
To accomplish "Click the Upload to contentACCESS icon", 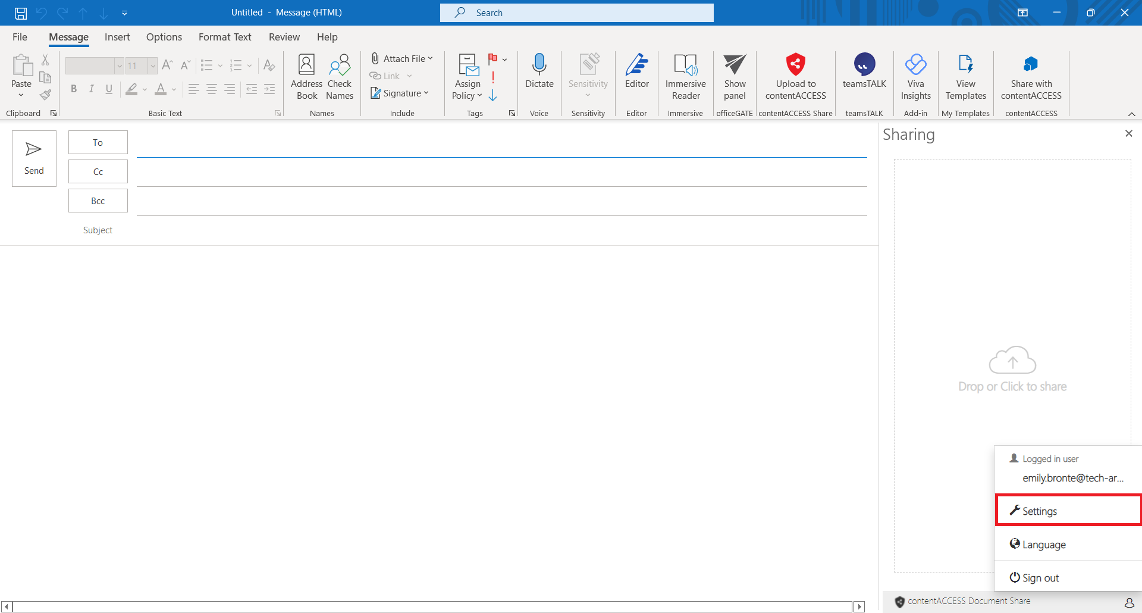I will pos(795,65).
